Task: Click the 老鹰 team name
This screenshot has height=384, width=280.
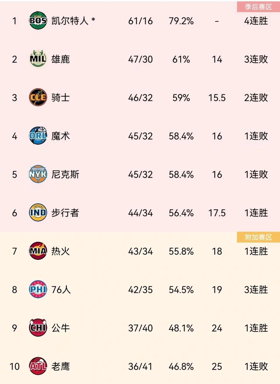Action: click(x=61, y=366)
